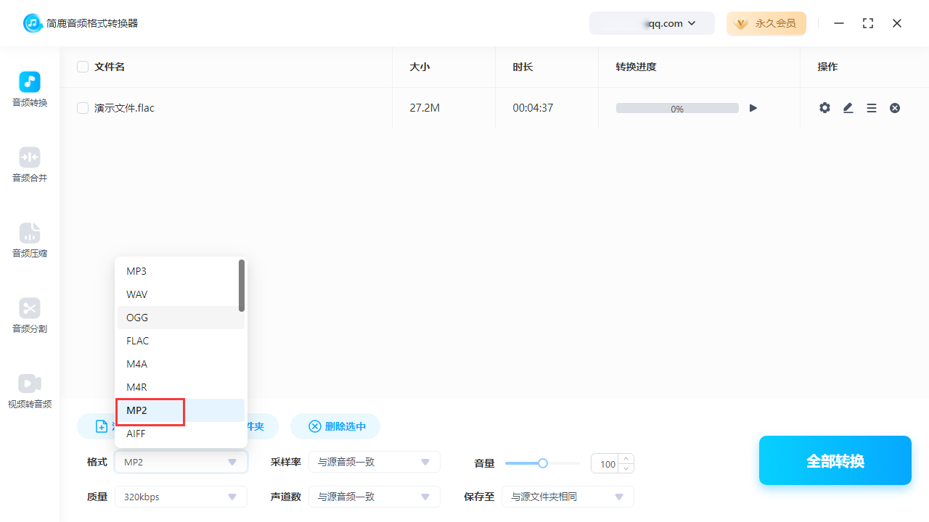Click the 永久会员 membership button
Viewport: 929px width, 522px height.
(766, 23)
